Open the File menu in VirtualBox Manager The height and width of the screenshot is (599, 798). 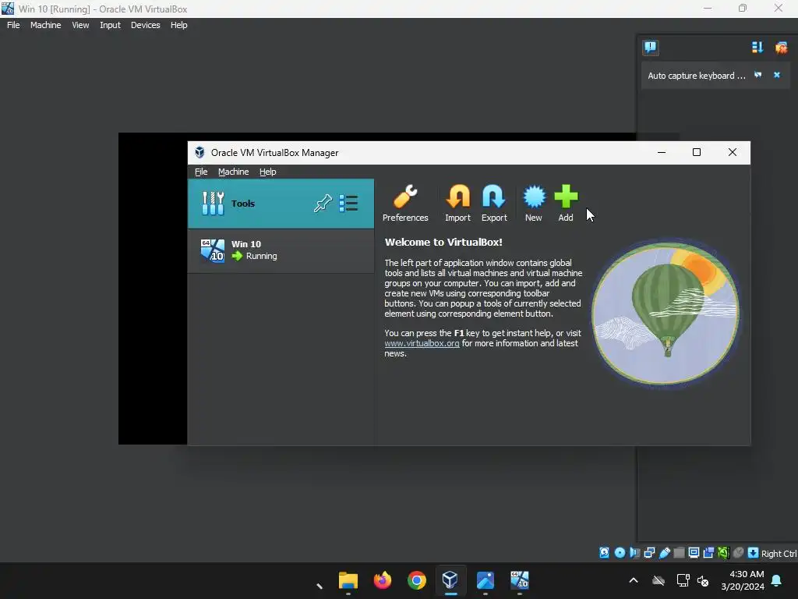coord(201,172)
